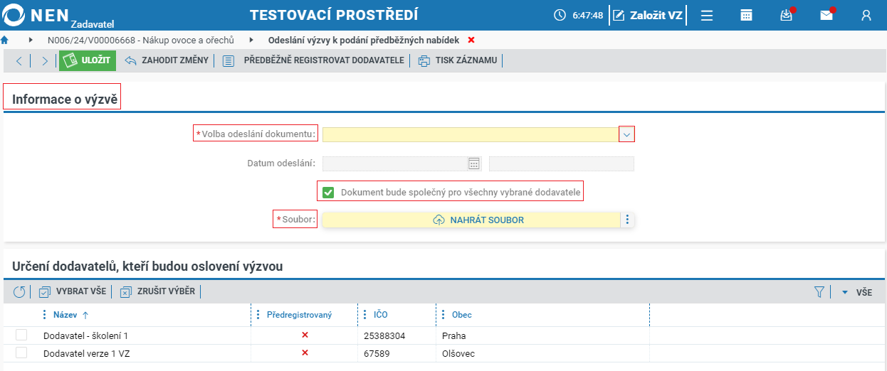Select checkbox for Dodavatel - školení 1
887x371 pixels.
click(21, 335)
